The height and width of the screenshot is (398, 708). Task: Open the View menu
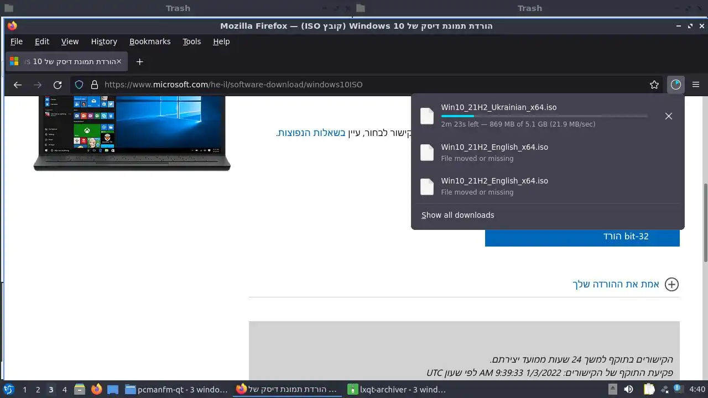70,41
